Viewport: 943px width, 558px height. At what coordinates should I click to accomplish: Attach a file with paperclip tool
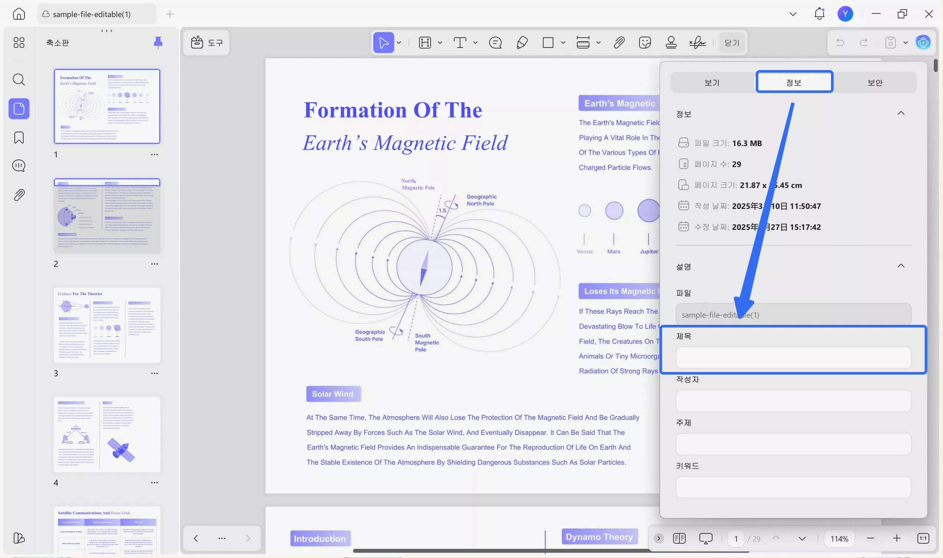[x=619, y=42]
